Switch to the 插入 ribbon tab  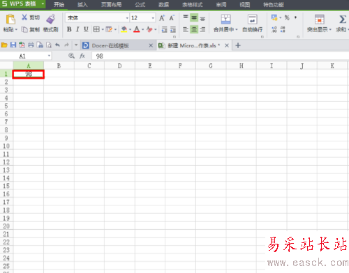point(82,5)
